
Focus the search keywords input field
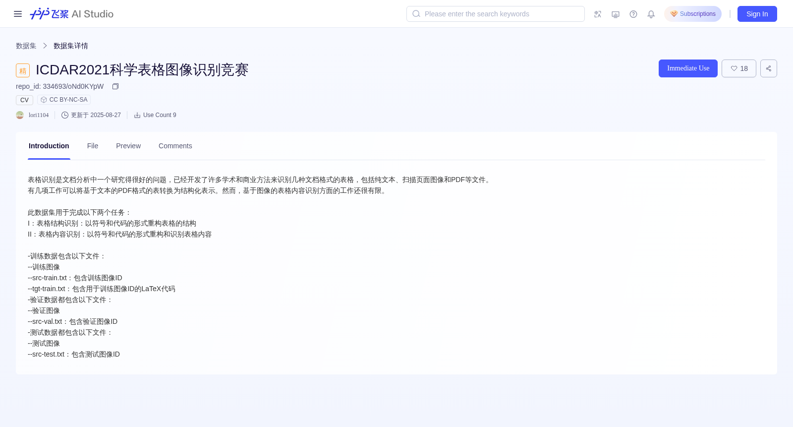click(x=496, y=14)
